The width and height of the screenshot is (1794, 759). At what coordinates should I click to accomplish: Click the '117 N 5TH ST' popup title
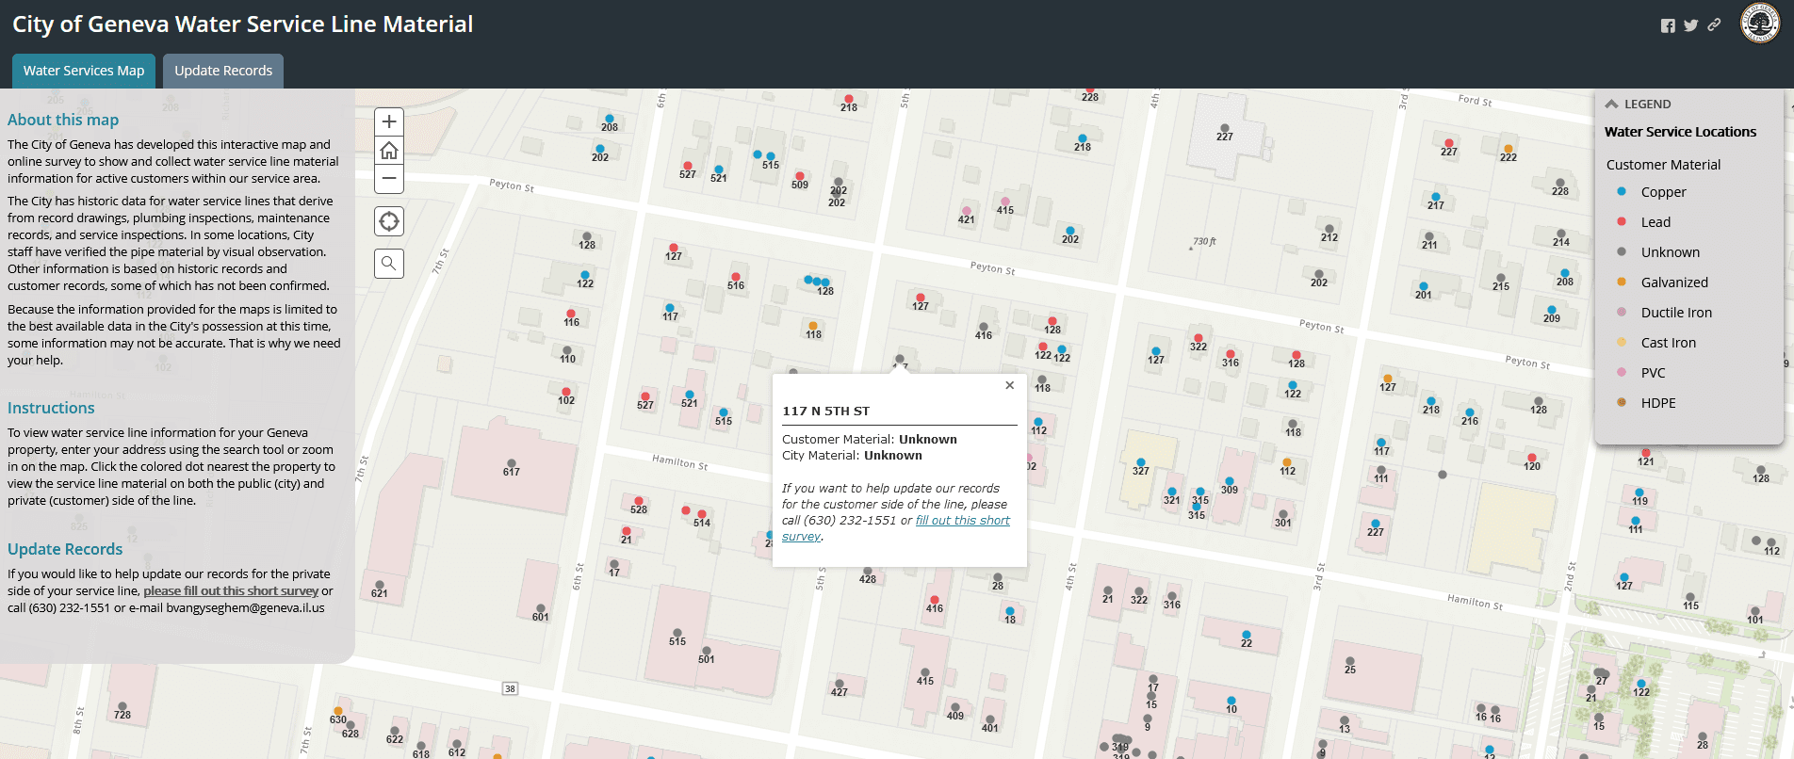point(826,411)
